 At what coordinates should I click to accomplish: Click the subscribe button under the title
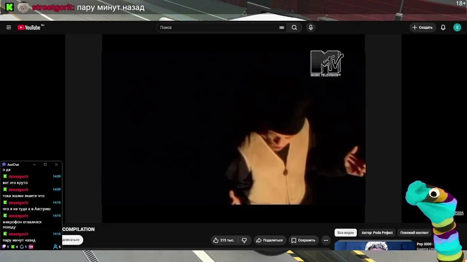click(x=72, y=240)
